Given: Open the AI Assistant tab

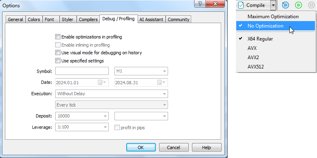Looking at the screenshot, I should click(151, 19).
